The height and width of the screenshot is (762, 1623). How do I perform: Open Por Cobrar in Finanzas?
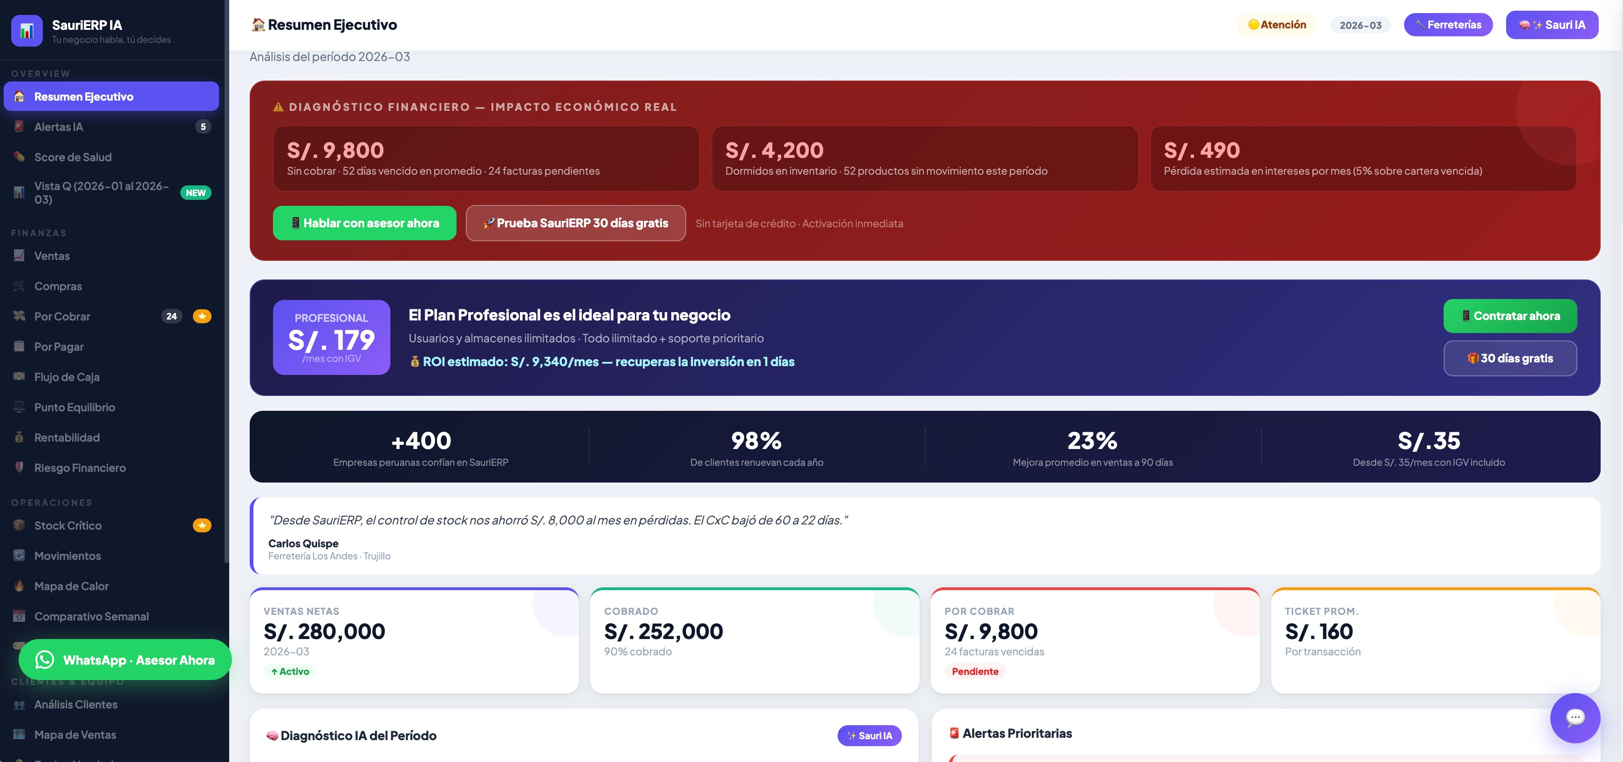coord(111,316)
